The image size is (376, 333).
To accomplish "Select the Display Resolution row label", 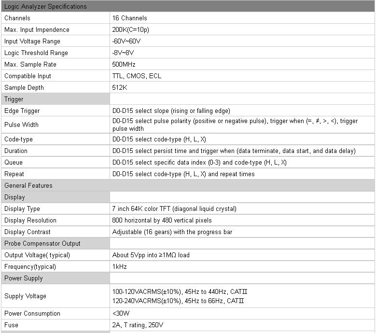I will point(30,221).
